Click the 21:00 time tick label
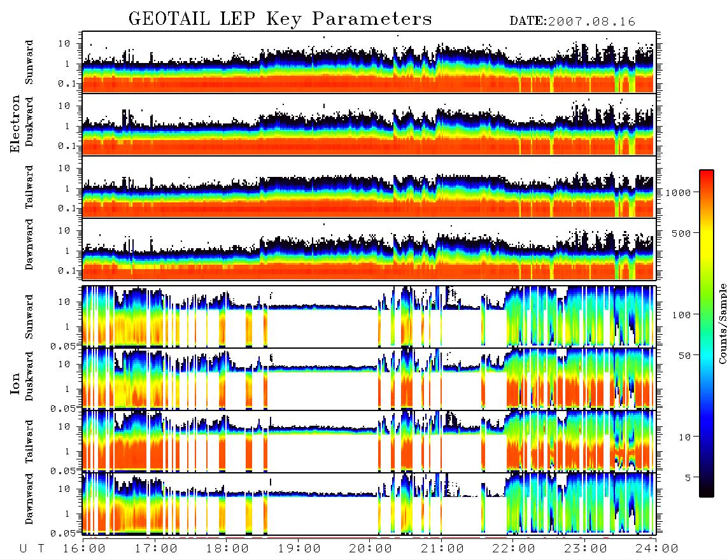Viewport: 727px width, 560px height. point(442,549)
